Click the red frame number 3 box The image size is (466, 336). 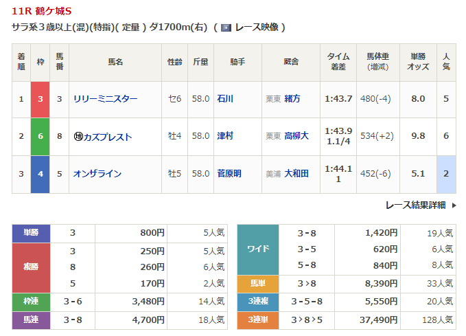(40, 99)
